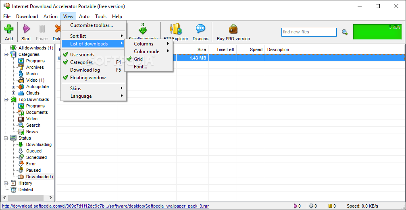Click the Speed column header

tap(251, 49)
